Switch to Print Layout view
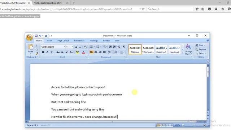This screenshot has height=130, width=231. pyautogui.click(x=158, y=125)
